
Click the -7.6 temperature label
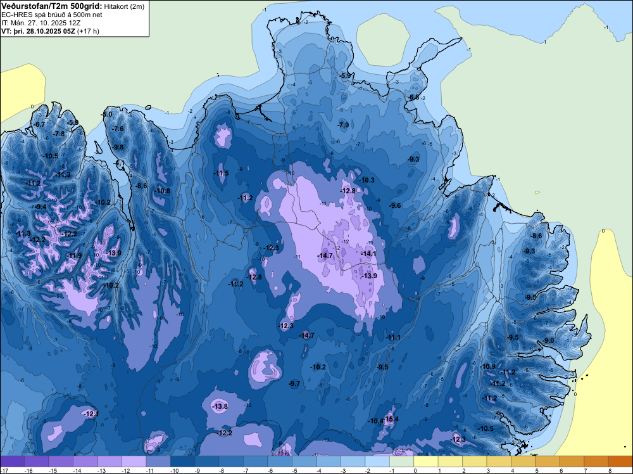point(118,129)
